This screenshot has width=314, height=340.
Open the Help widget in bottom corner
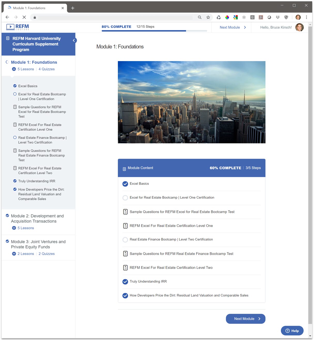[292, 330]
